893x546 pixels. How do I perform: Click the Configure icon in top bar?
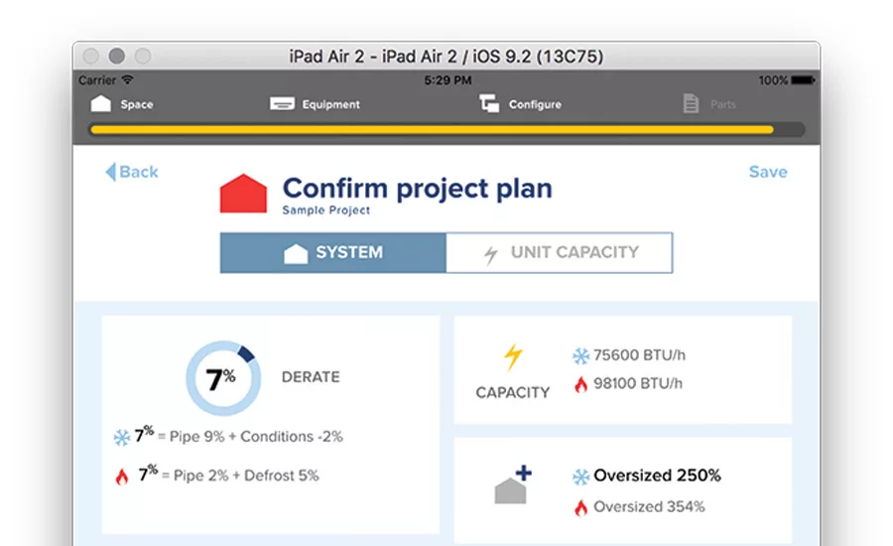(x=489, y=103)
